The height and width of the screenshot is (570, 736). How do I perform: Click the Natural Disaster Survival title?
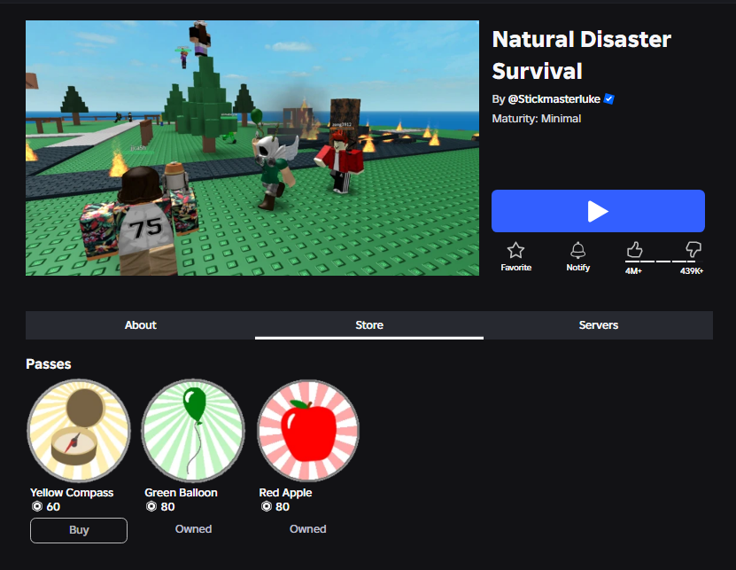[582, 55]
